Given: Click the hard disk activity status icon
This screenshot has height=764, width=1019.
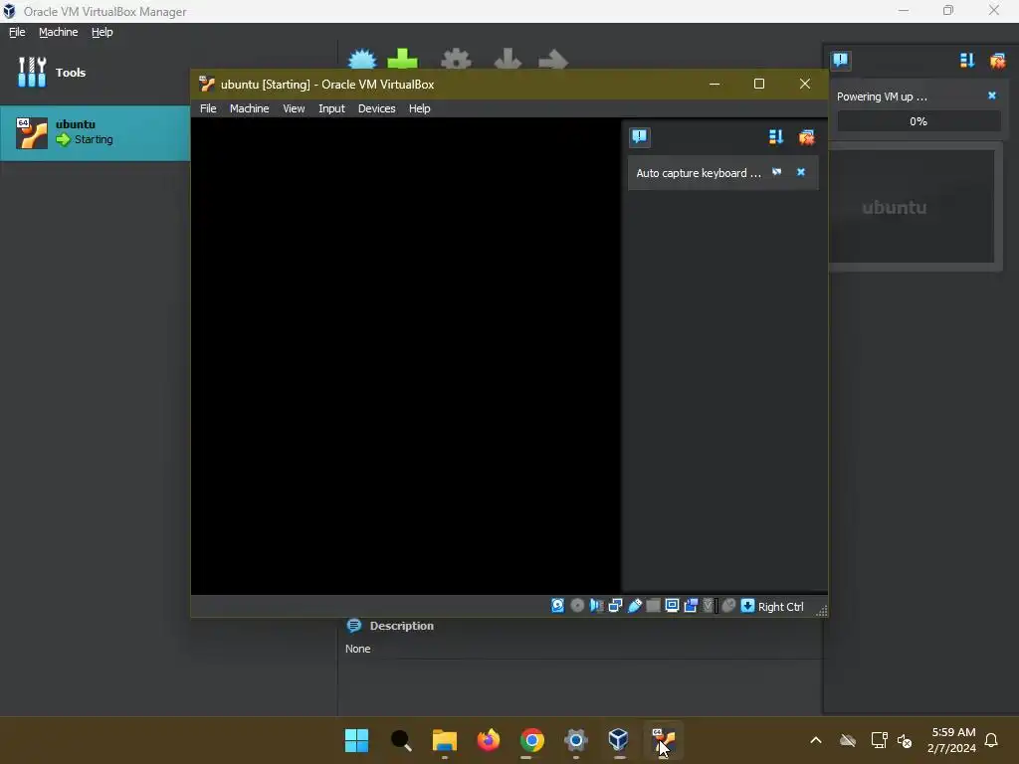Looking at the screenshot, I should (557, 606).
